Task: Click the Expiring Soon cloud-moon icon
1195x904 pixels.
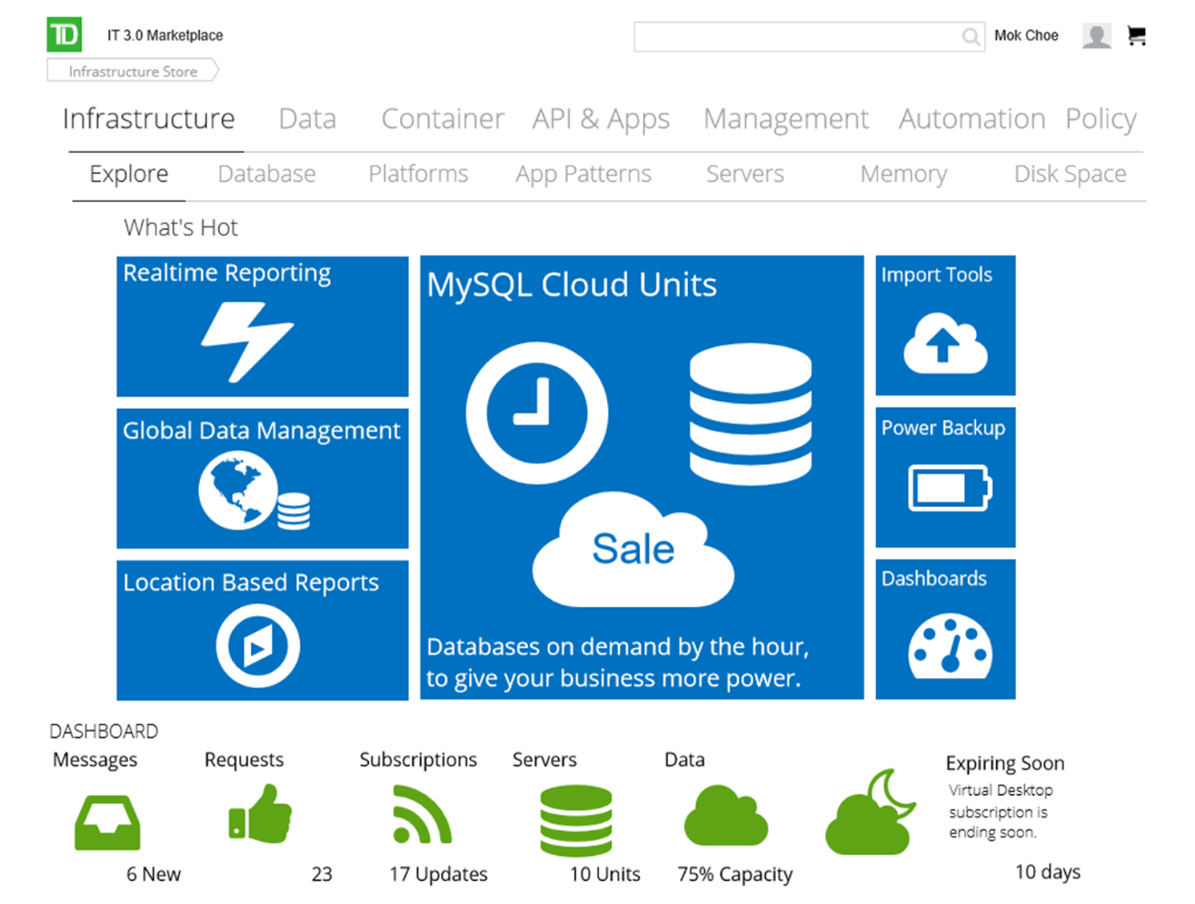Action: (870, 814)
